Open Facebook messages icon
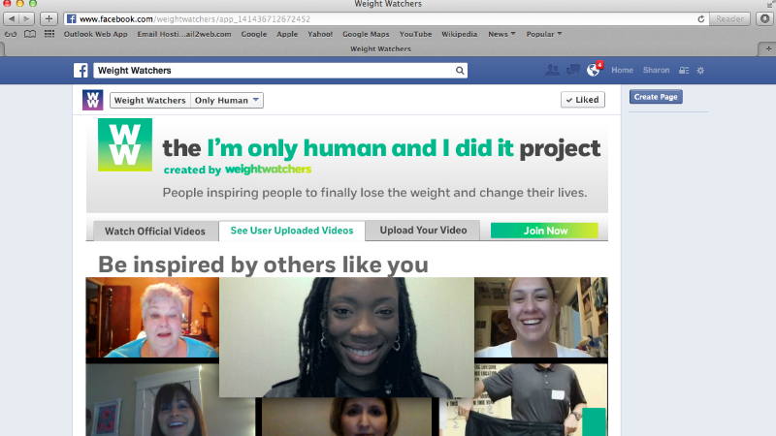The height and width of the screenshot is (436, 776). tap(573, 70)
